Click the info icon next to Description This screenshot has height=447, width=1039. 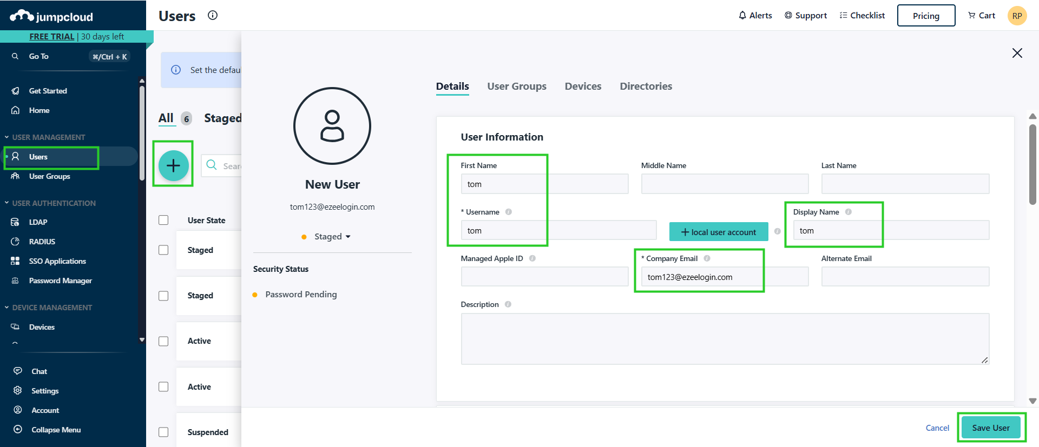click(508, 304)
